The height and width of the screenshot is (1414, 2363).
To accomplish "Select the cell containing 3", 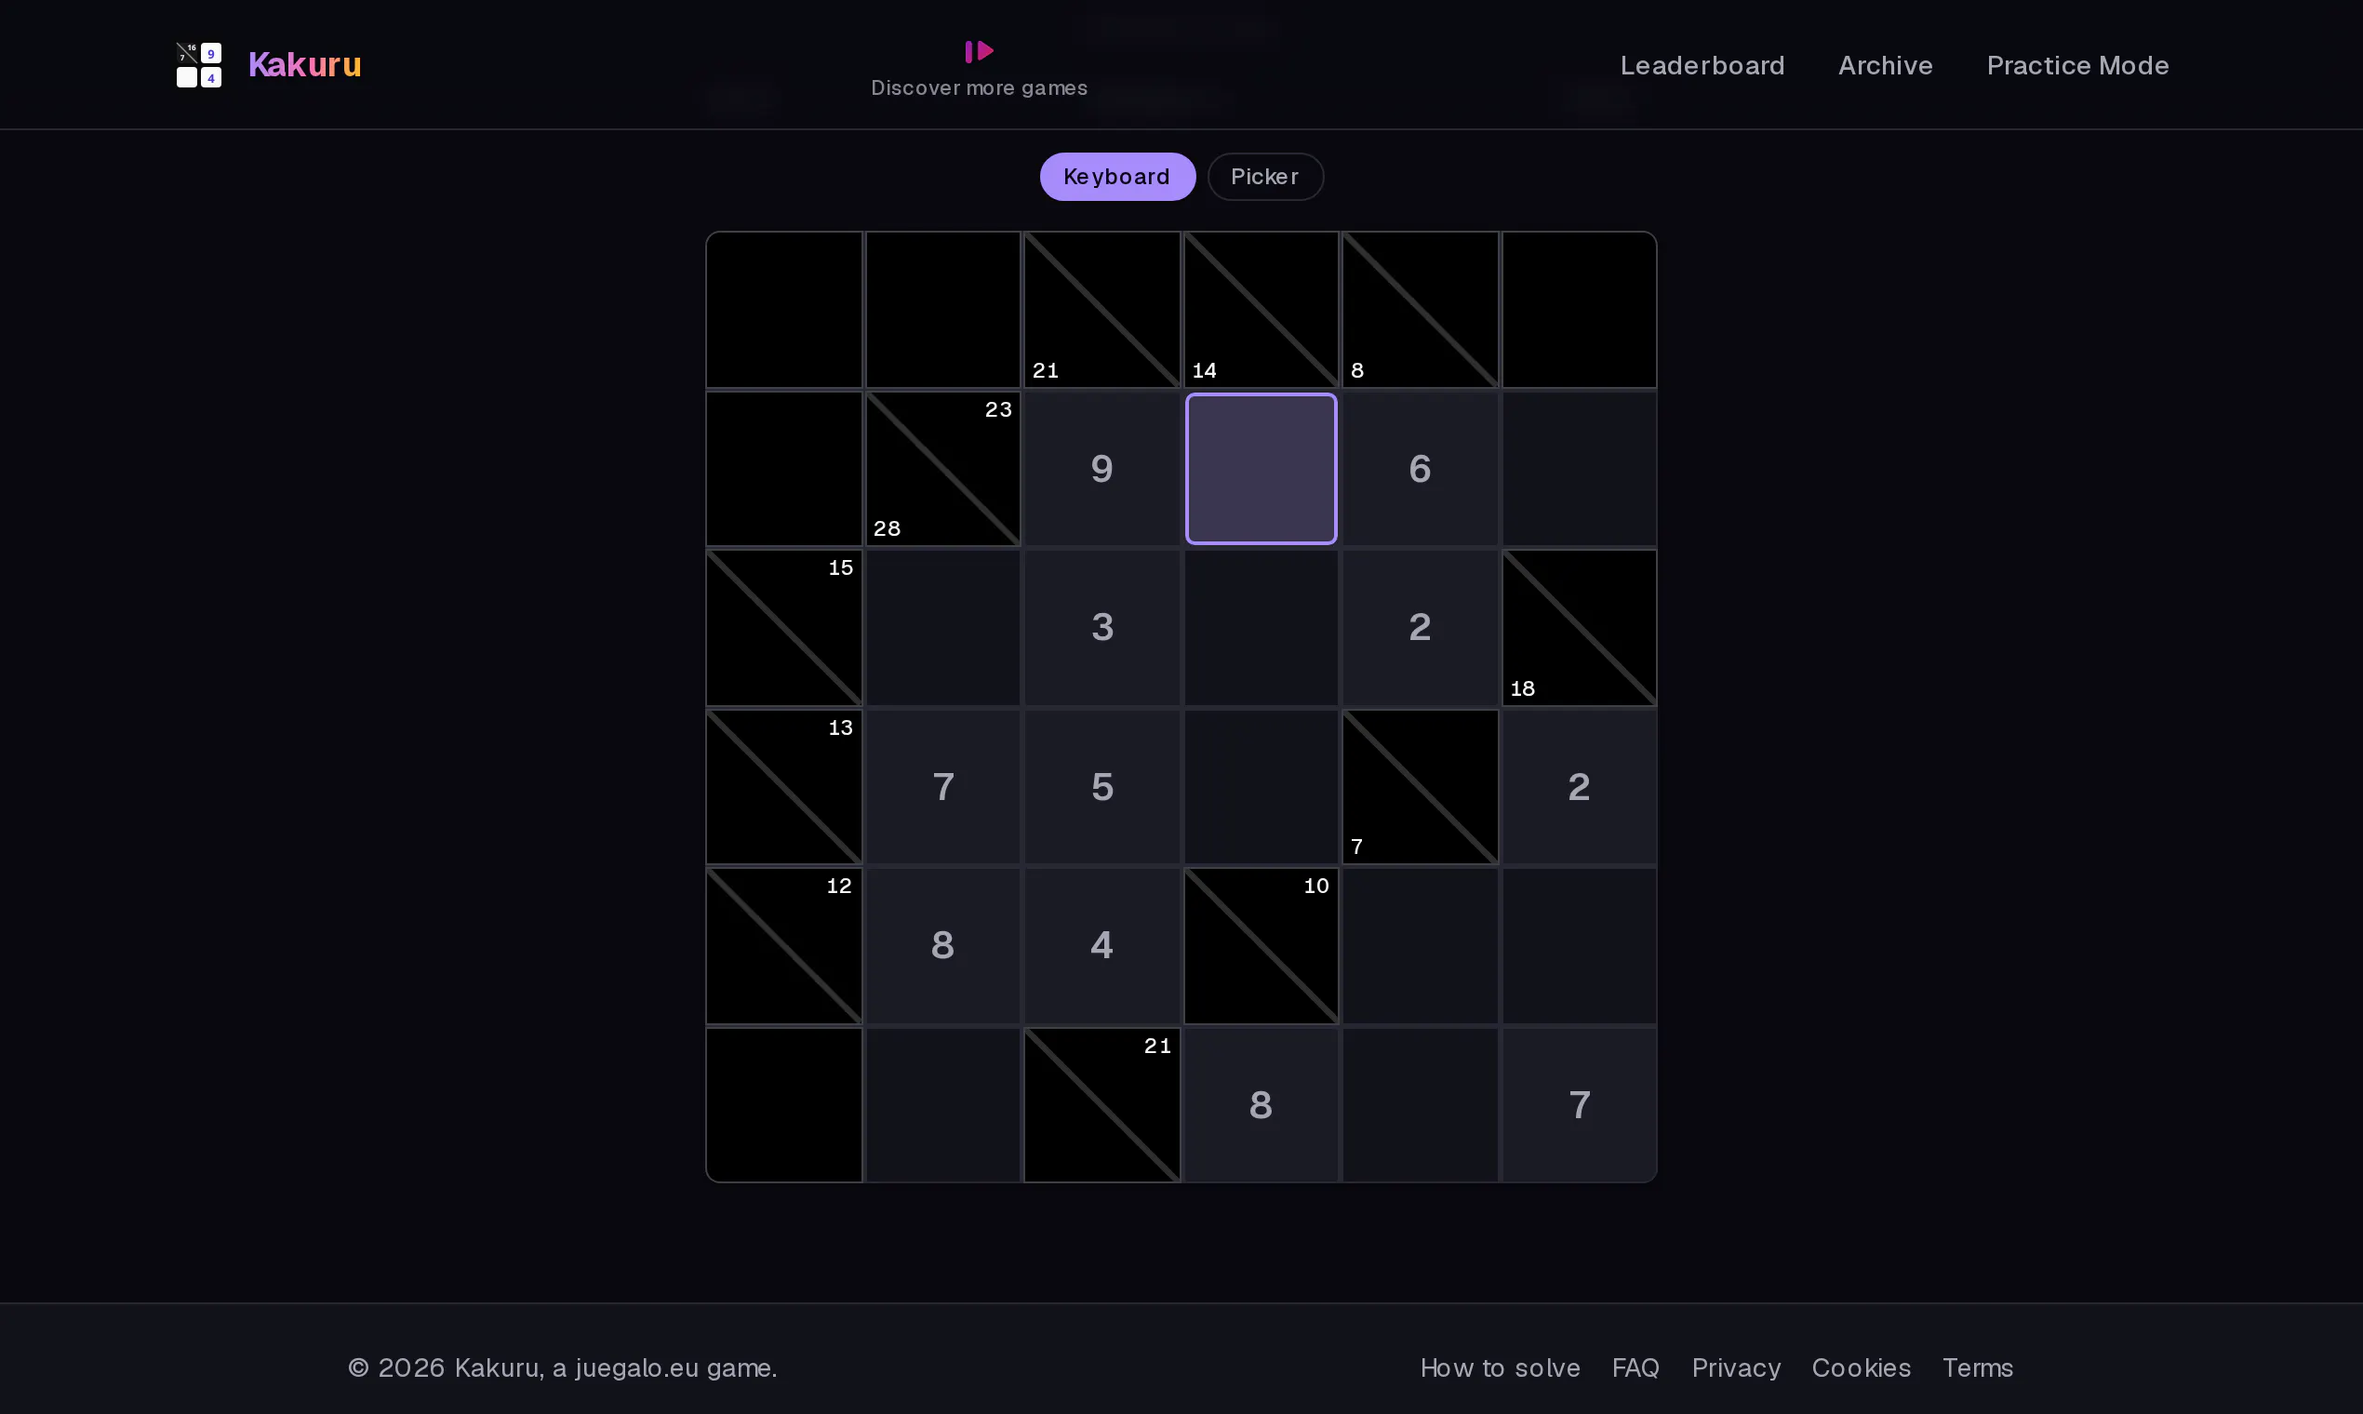I will [1102, 628].
